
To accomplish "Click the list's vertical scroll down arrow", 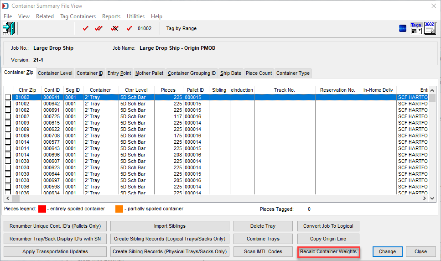I will pyautogui.click(x=432, y=198).
